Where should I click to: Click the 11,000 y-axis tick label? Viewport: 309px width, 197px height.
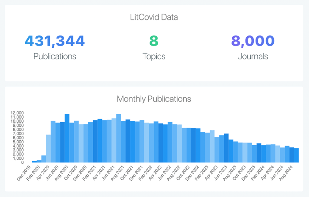point(17,117)
